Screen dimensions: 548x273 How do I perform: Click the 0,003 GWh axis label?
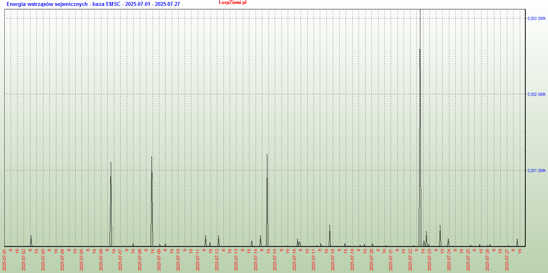click(x=536, y=18)
